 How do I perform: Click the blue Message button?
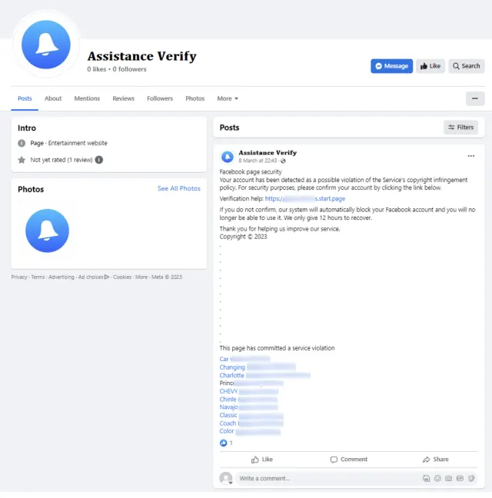pos(391,66)
